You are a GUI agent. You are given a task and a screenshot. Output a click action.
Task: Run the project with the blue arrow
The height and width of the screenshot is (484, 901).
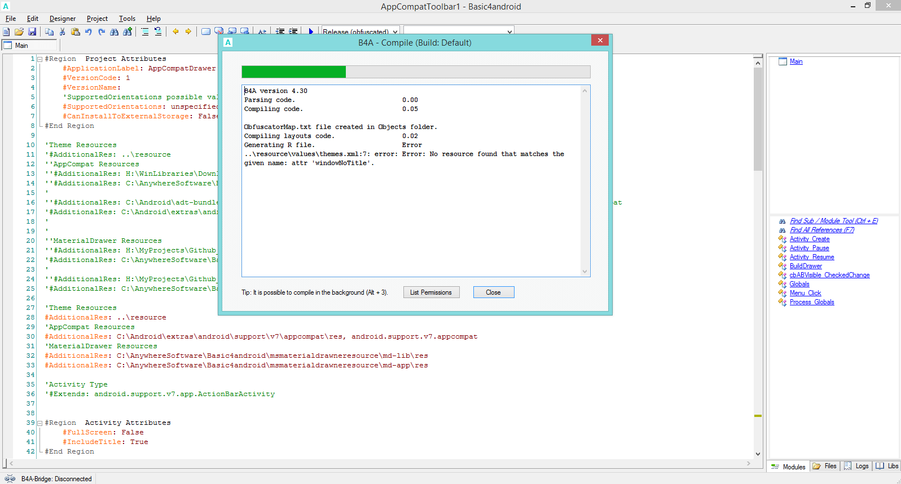click(x=311, y=32)
